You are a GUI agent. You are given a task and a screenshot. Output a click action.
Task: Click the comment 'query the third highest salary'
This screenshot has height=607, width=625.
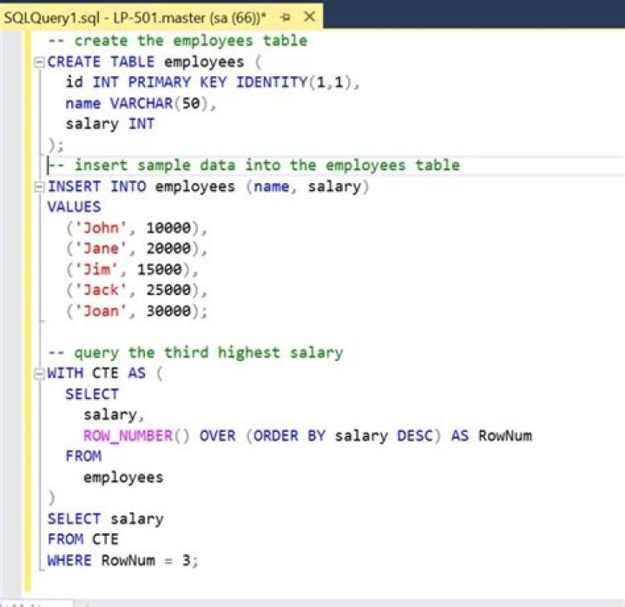195,353
